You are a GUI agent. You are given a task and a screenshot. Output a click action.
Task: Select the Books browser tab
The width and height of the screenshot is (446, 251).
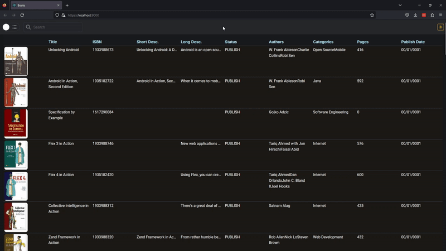tap(36, 5)
